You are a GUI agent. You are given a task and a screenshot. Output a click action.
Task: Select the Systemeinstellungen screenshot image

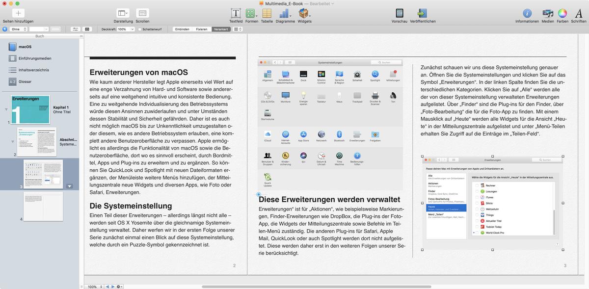(330, 125)
